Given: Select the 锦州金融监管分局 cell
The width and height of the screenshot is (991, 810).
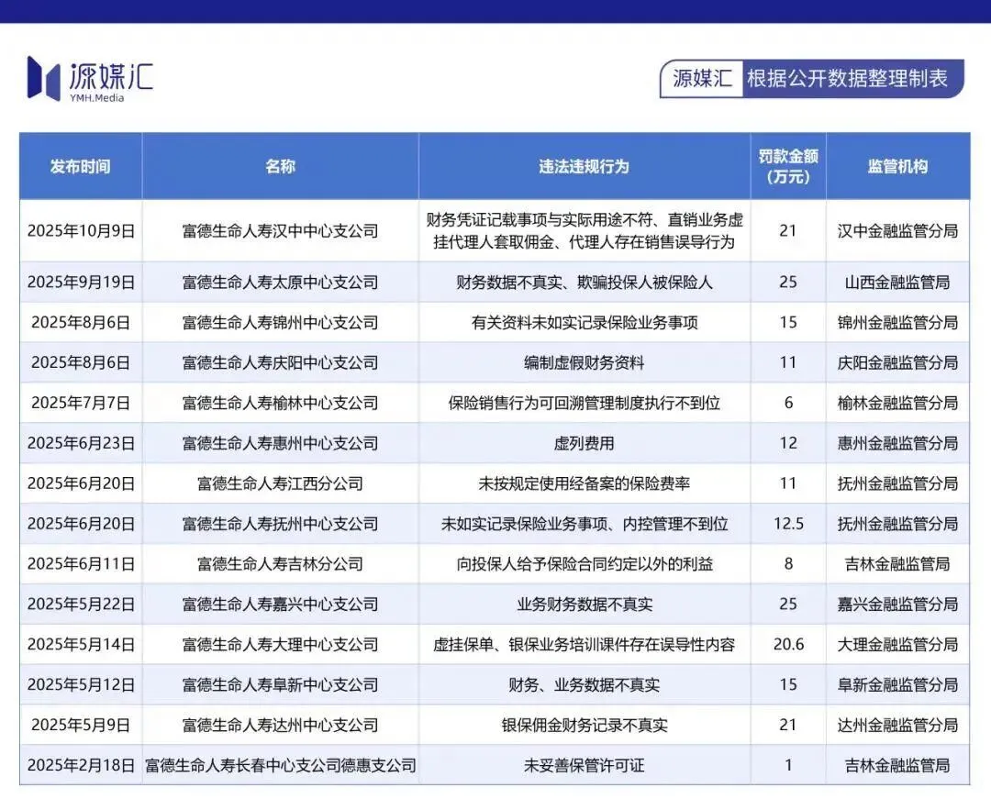Looking at the screenshot, I should click(x=897, y=322).
